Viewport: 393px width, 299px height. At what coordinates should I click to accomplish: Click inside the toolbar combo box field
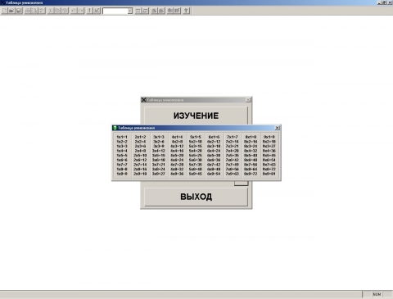coord(115,11)
